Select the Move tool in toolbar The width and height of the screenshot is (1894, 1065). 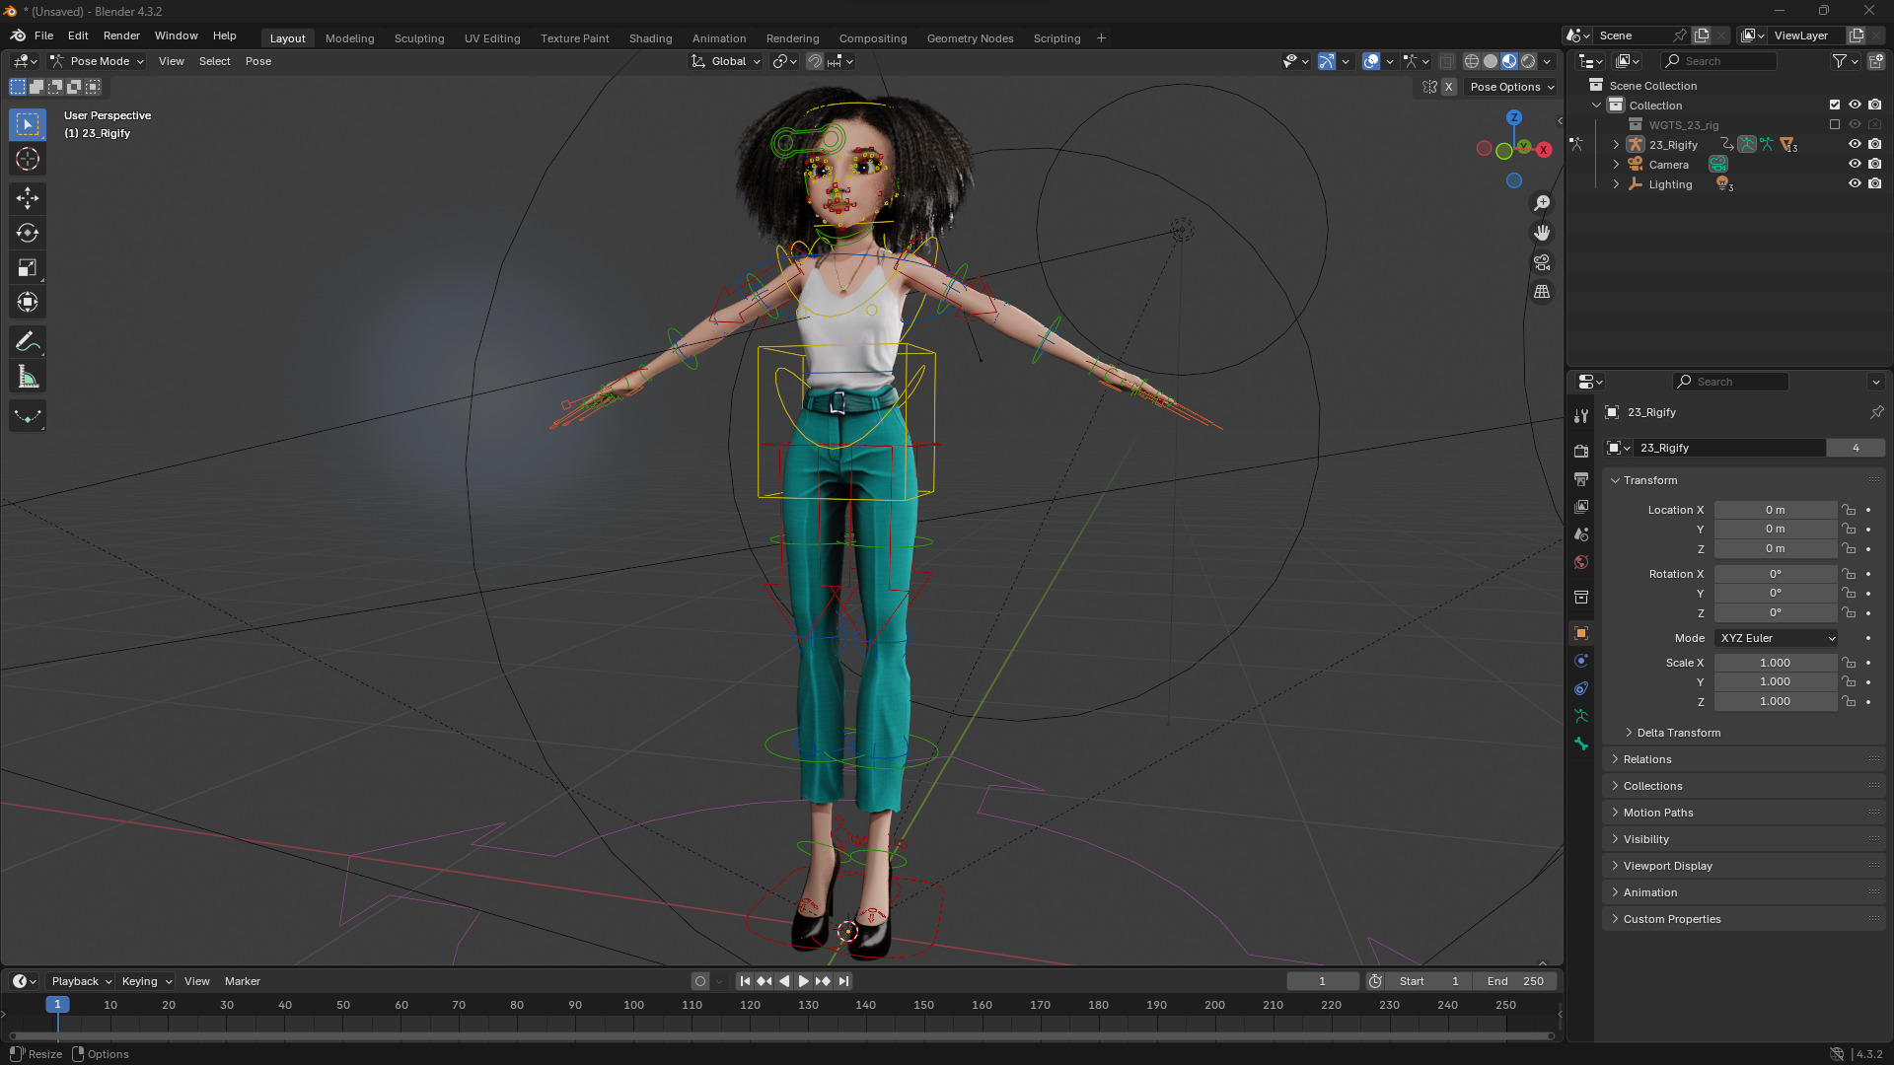[x=27, y=198]
